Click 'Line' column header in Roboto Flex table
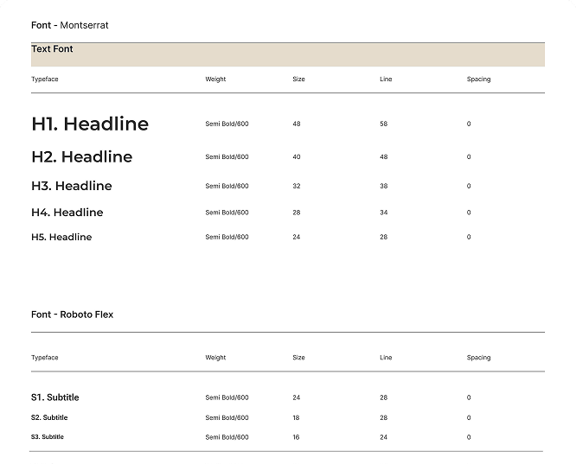This screenshot has width=576, height=464. tap(386, 357)
